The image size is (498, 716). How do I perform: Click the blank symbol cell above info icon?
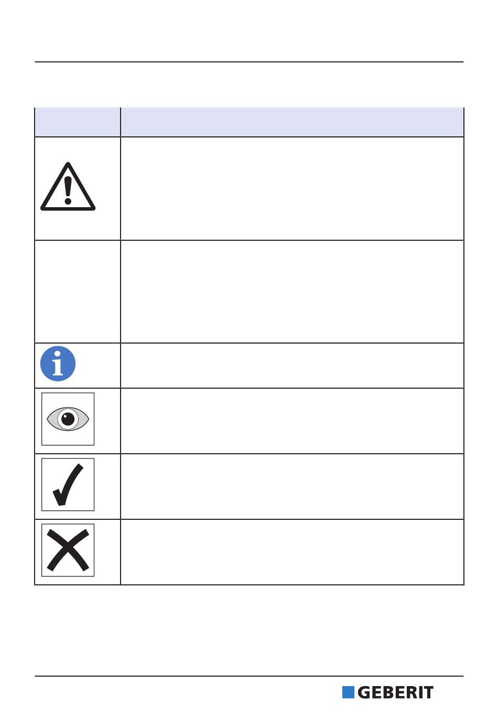(x=78, y=292)
